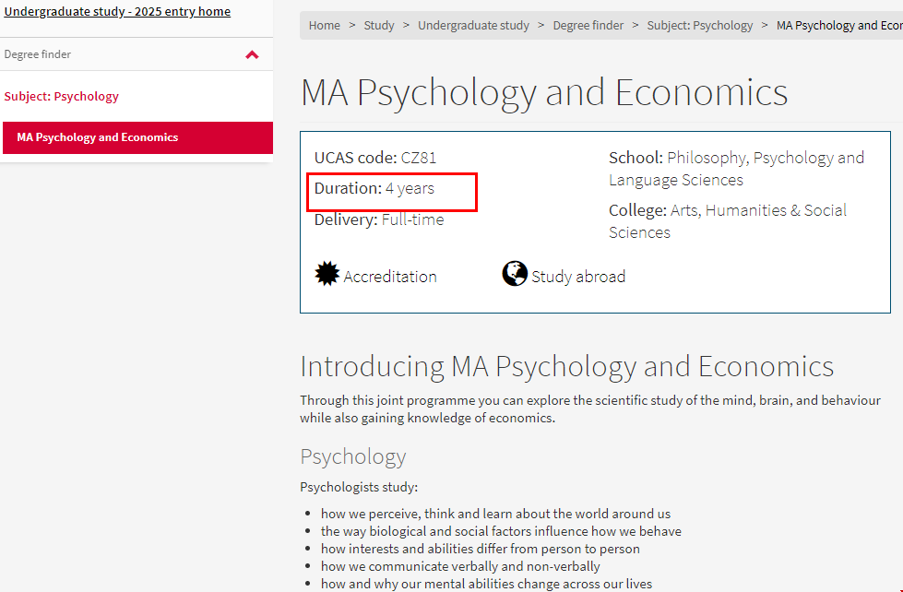Viewport: 903px width, 592px height.
Task: Collapse the Degree finder sidebar chevron
Action: click(252, 54)
